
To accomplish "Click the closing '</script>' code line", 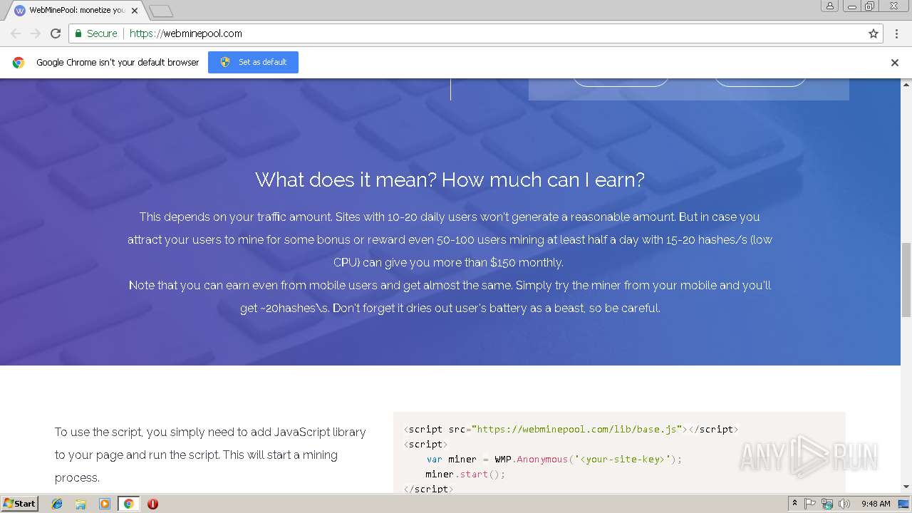I will (x=428, y=489).
